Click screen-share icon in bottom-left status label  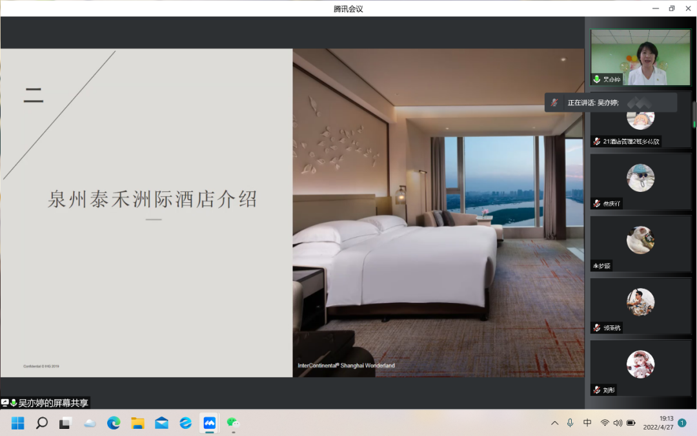click(x=5, y=402)
